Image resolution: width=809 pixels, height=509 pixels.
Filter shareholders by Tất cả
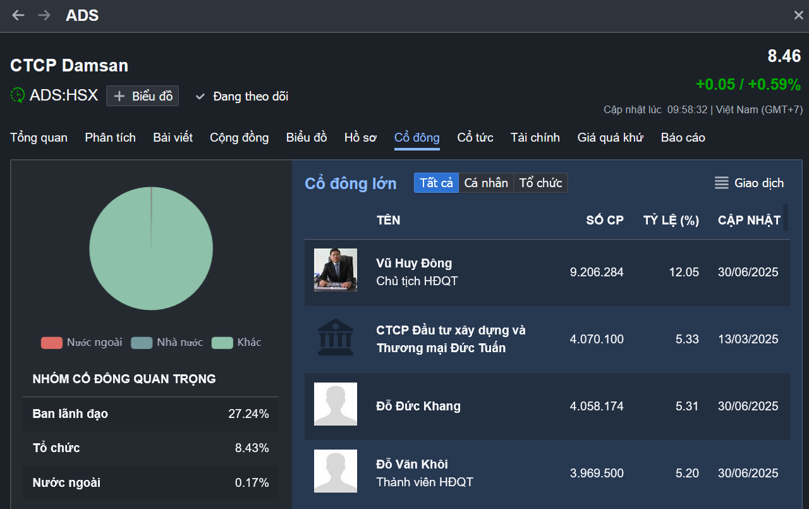coord(436,183)
